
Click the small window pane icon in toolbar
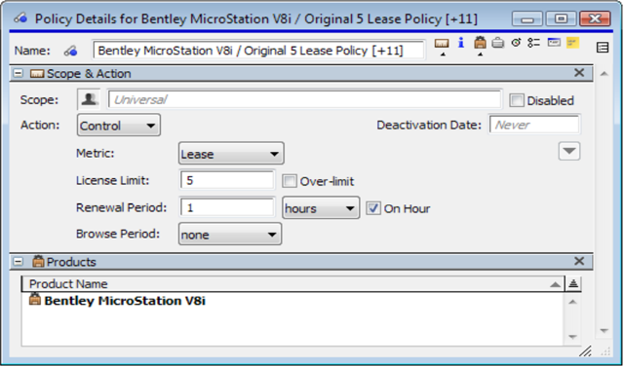tap(554, 42)
